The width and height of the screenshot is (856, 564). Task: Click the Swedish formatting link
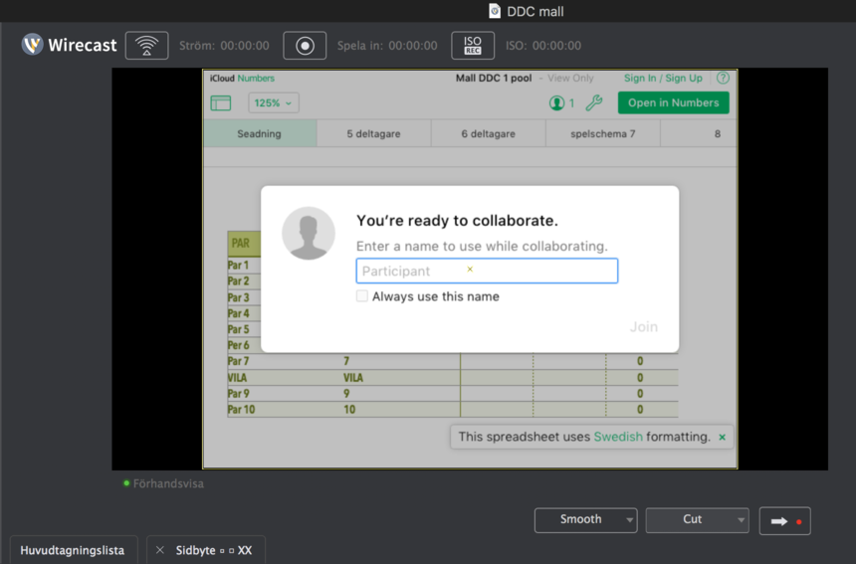click(x=618, y=437)
